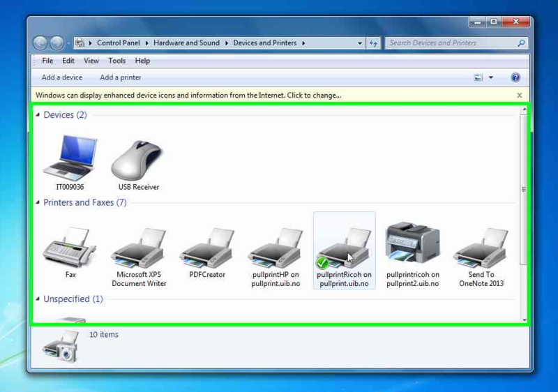This screenshot has width=558, height=392.
Task: Collapse the Unspecified (1) group
Action: [38, 299]
